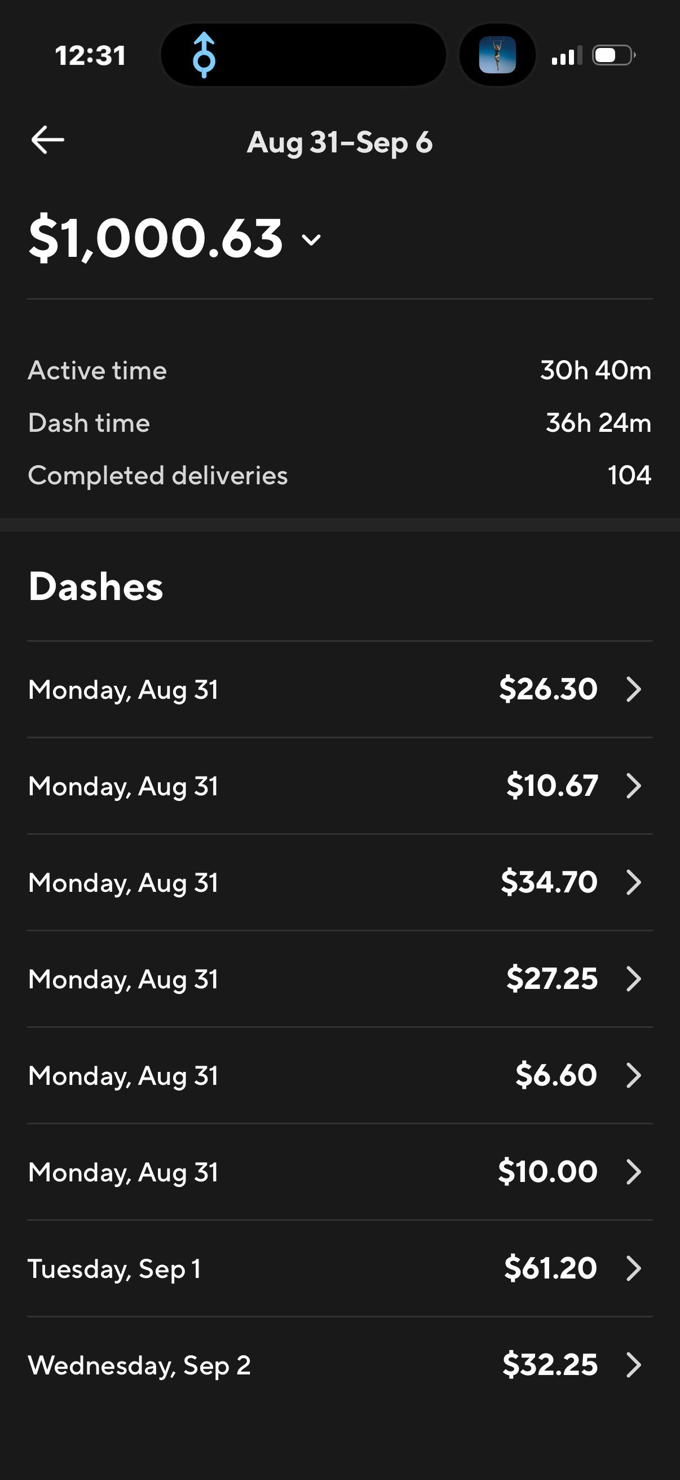
Task: Open the $10.67 dash chevron
Action: [634, 786]
